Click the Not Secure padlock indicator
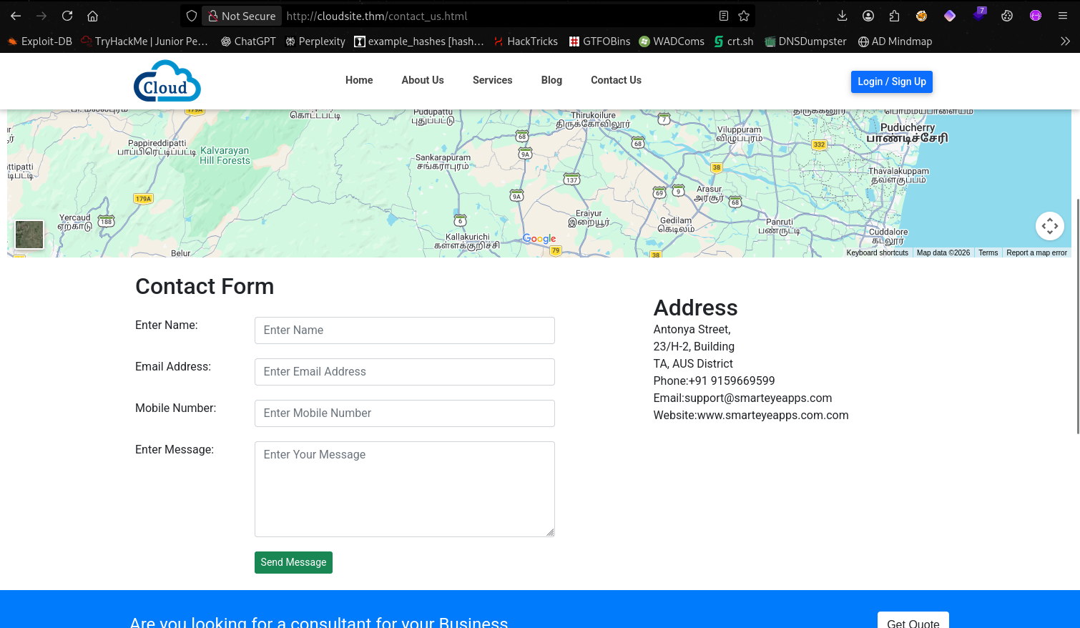The height and width of the screenshot is (628, 1080). (241, 15)
